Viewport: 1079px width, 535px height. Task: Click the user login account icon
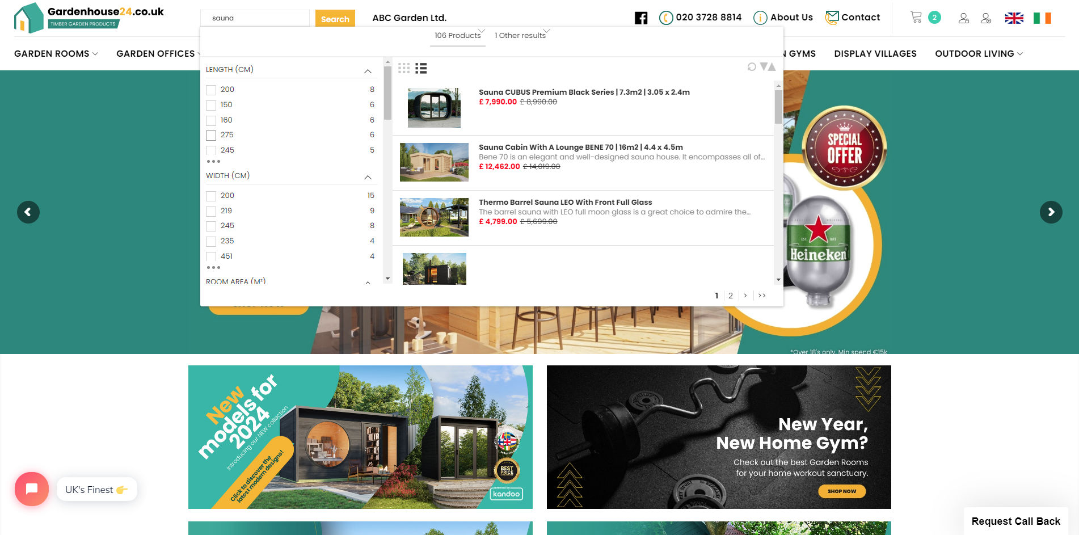964,18
